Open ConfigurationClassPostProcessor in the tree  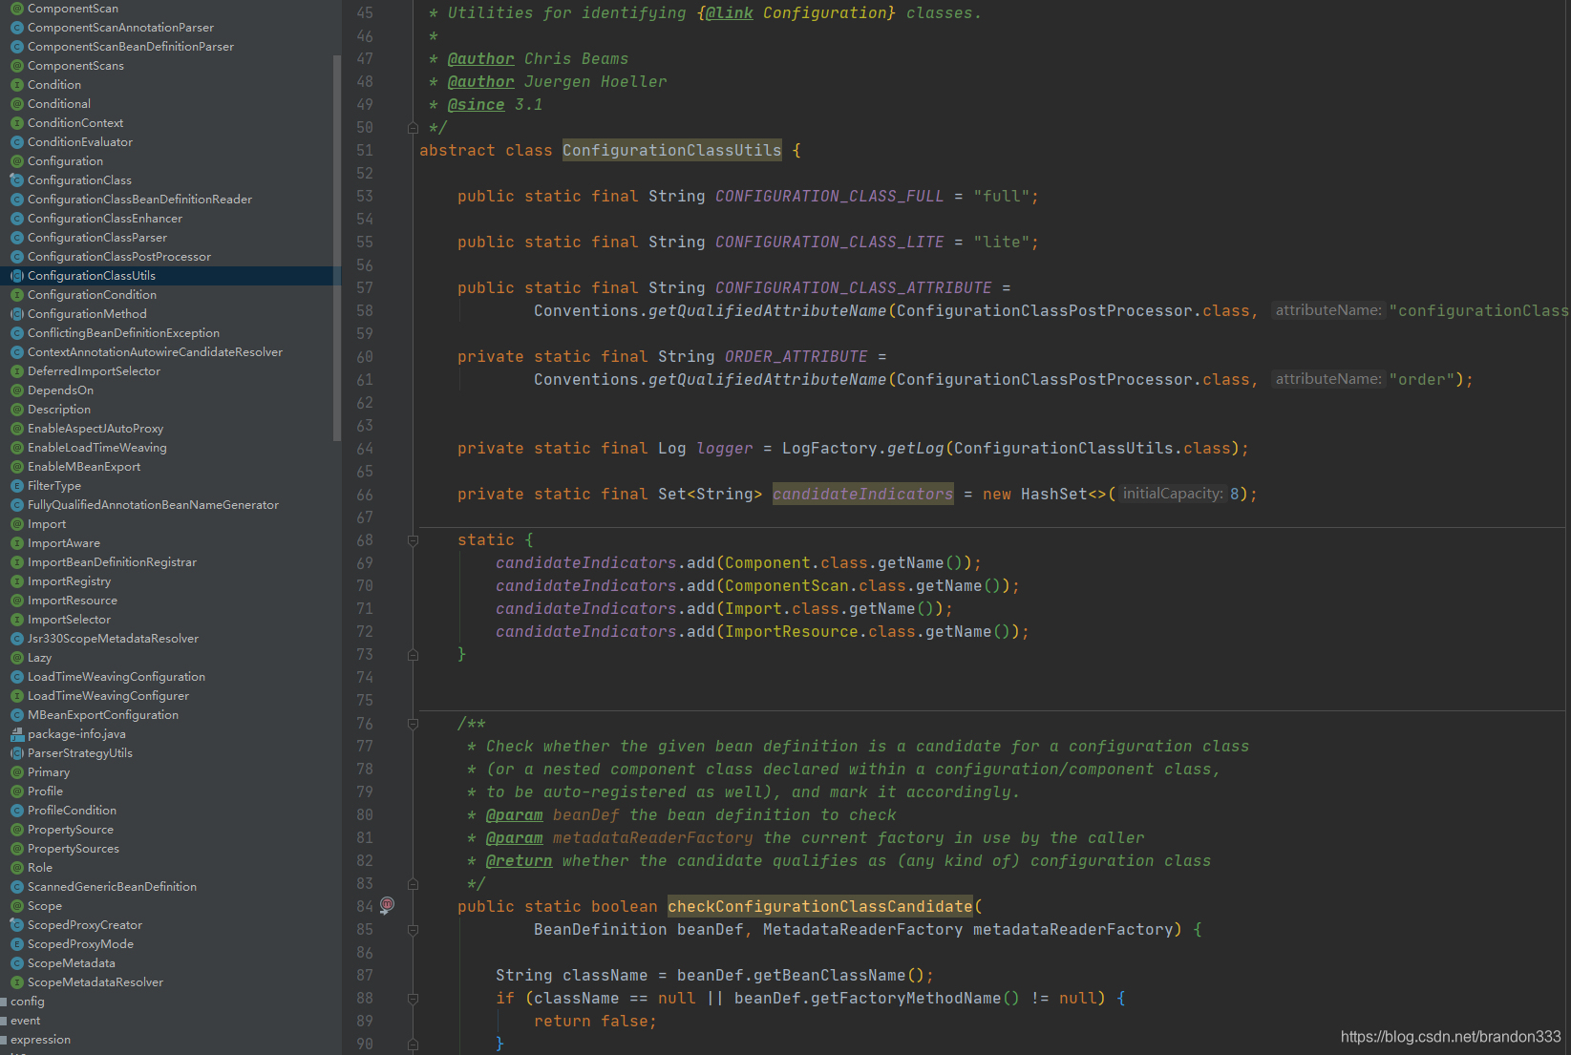119,257
